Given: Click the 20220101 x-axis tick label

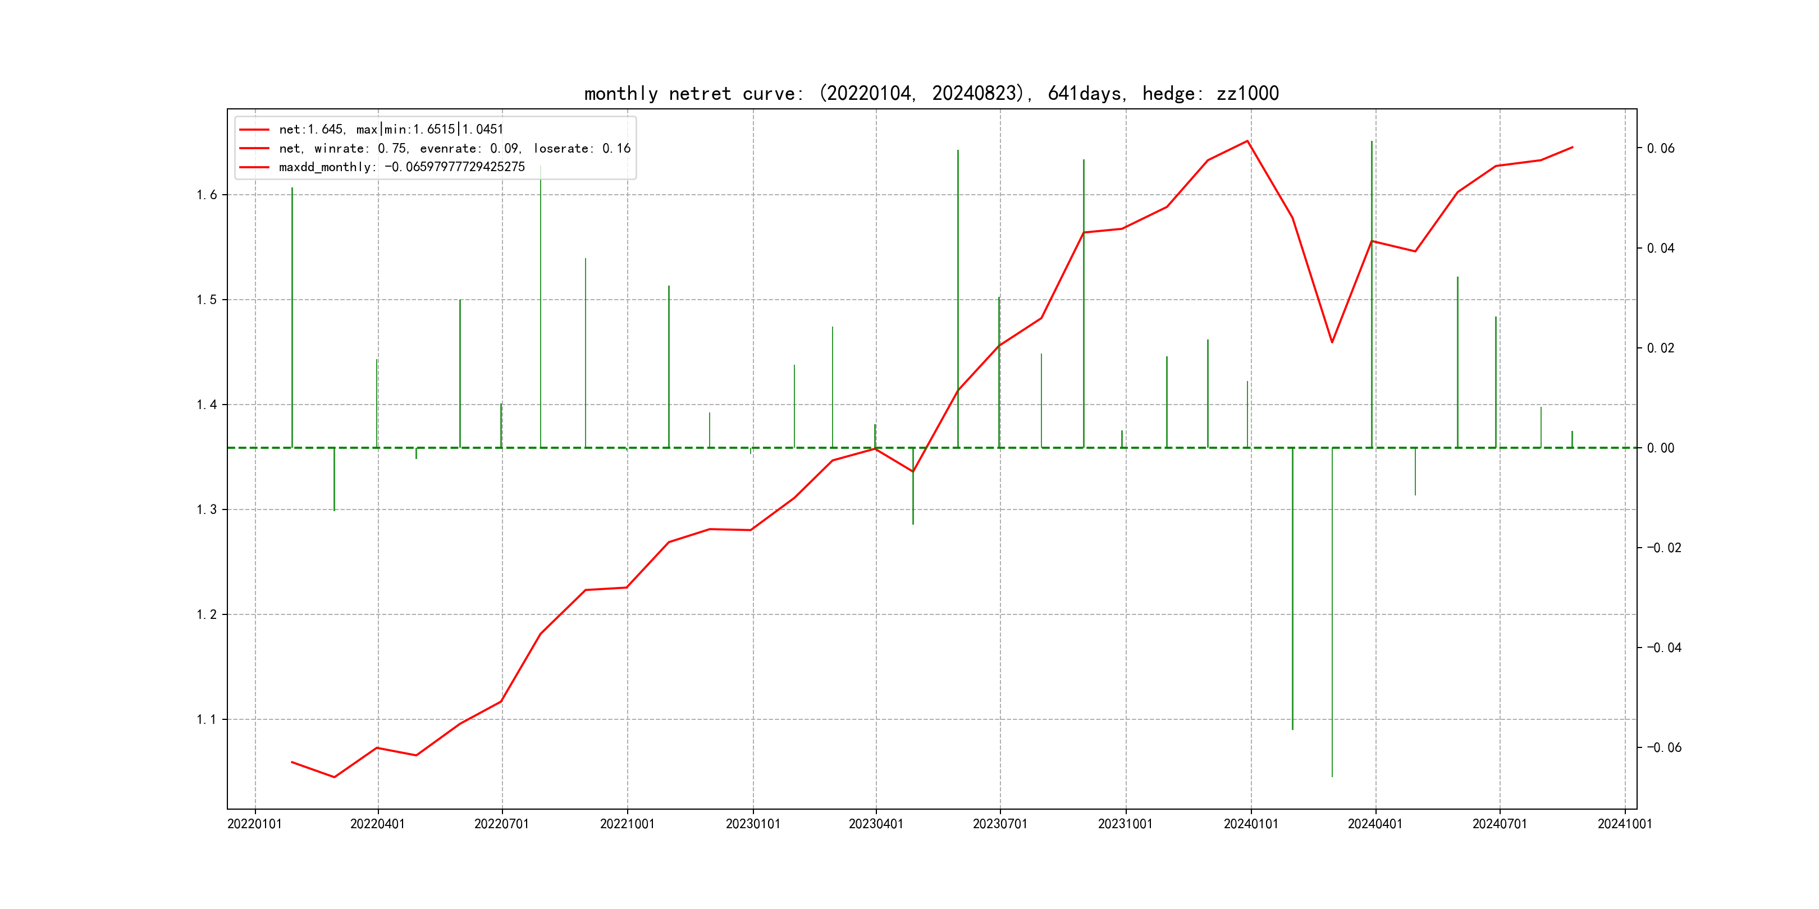Looking at the screenshot, I should pyautogui.click(x=254, y=824).
